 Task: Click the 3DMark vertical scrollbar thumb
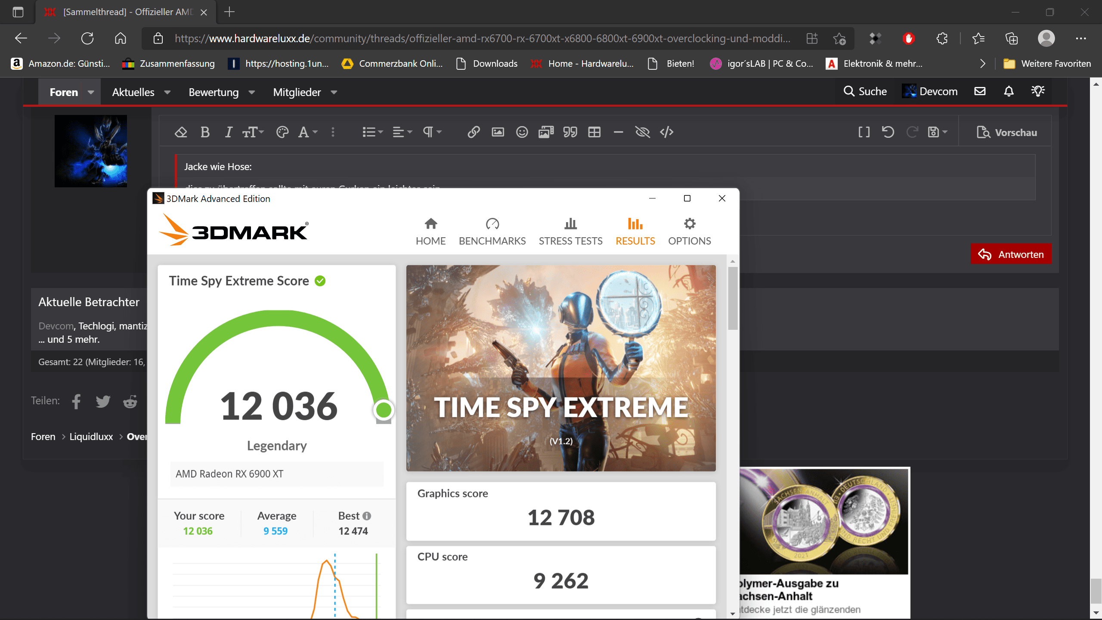732,298
